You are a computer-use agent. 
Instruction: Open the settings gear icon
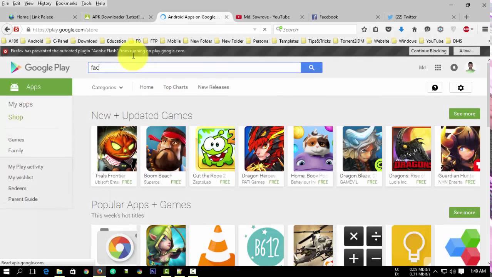tap(460, 88)
